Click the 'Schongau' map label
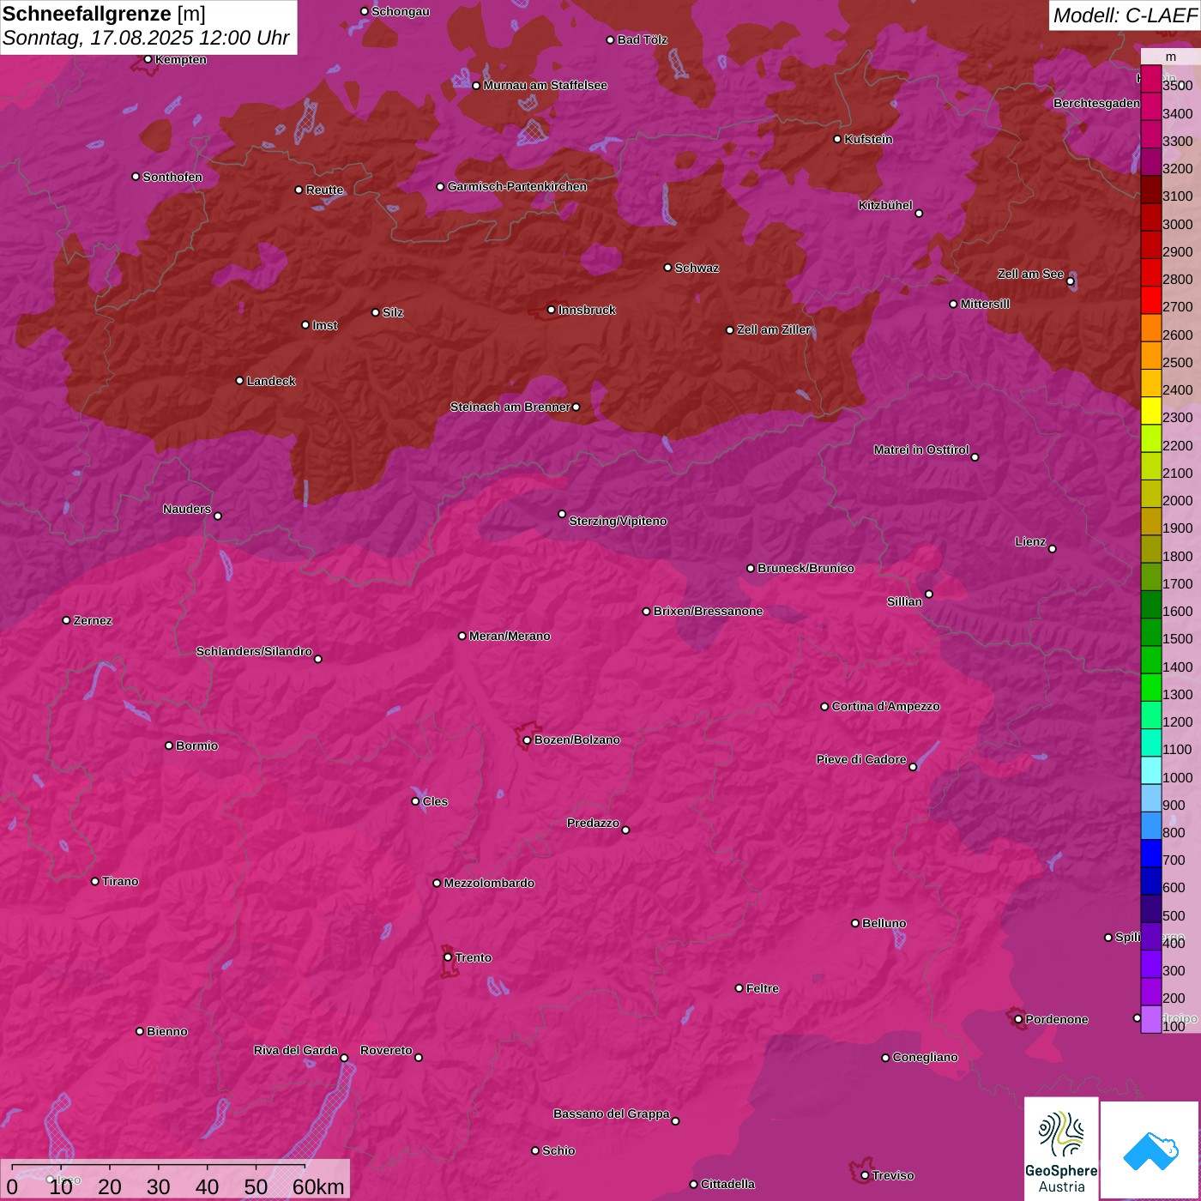Viewport: 1201px width, 1201px height. point(401,11)
